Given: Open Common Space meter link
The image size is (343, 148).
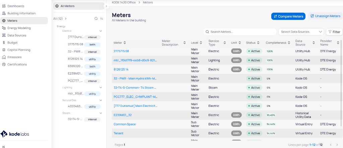Looking at the screenshot, I should (x=125, y=124).
